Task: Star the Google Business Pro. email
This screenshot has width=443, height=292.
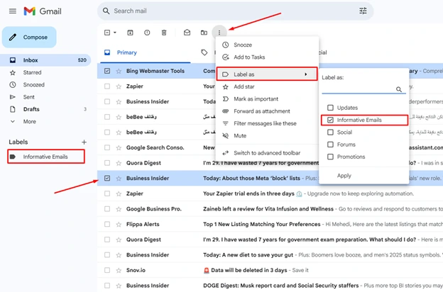Action: (119, 209)
